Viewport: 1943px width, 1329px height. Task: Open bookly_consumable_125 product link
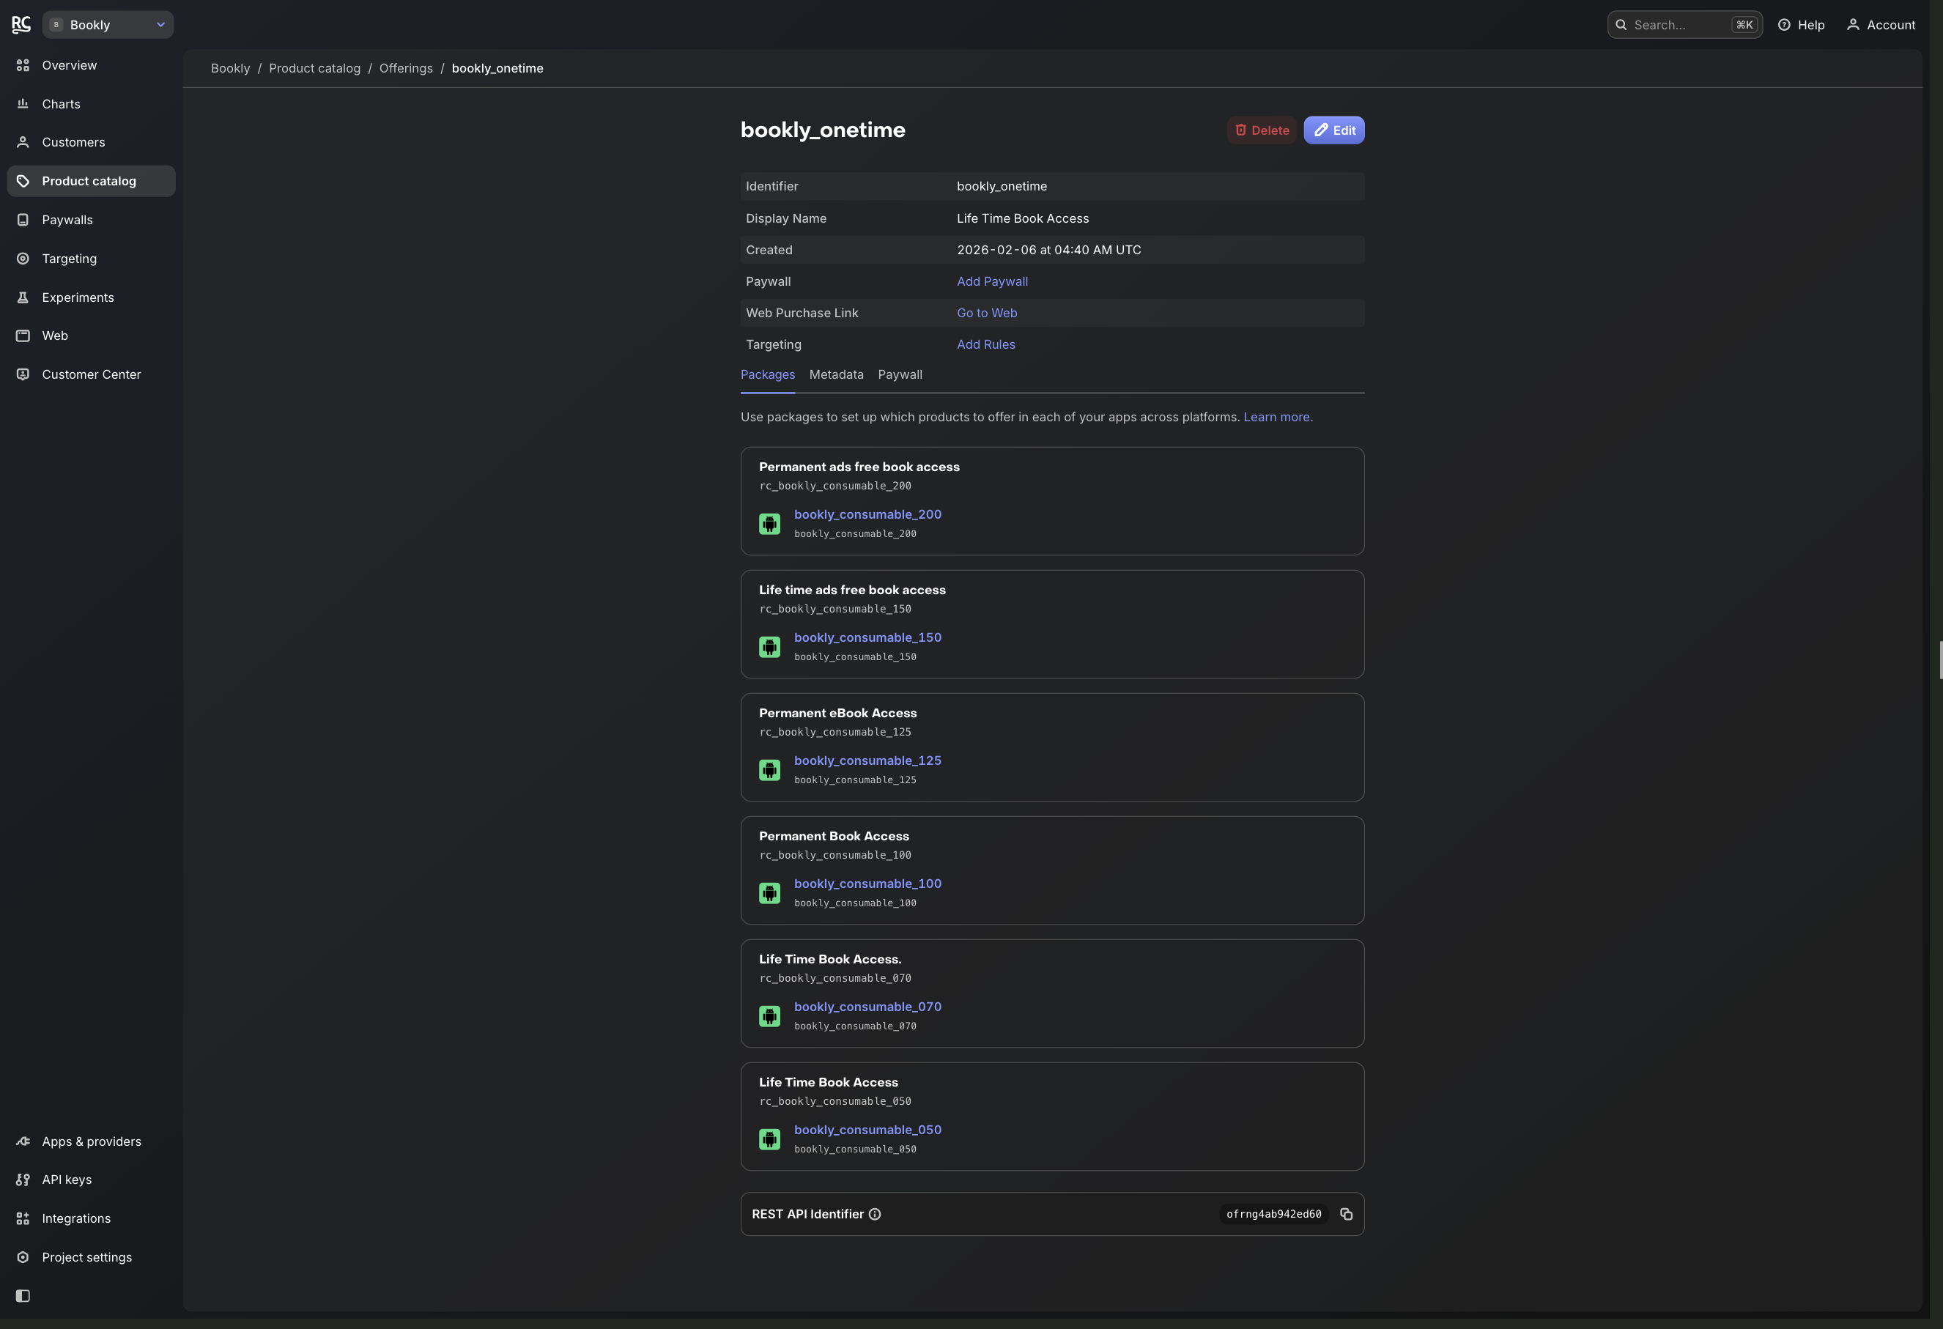click(x=867, y=760)
